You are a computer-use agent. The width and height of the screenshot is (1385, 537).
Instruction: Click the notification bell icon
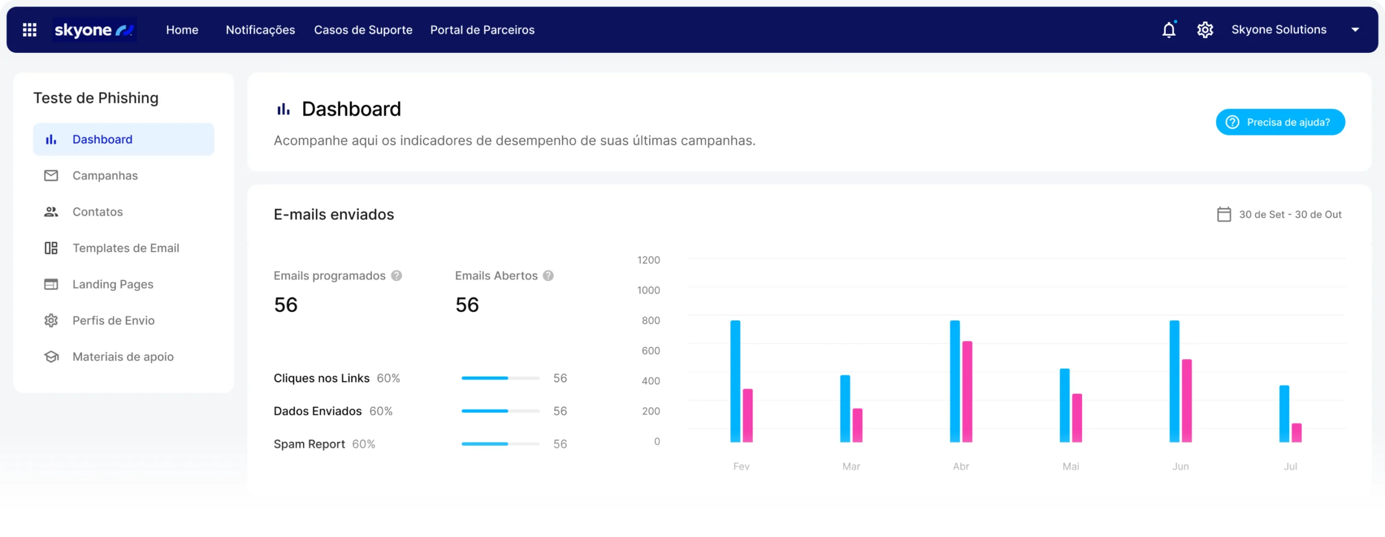coord(1169,30)
